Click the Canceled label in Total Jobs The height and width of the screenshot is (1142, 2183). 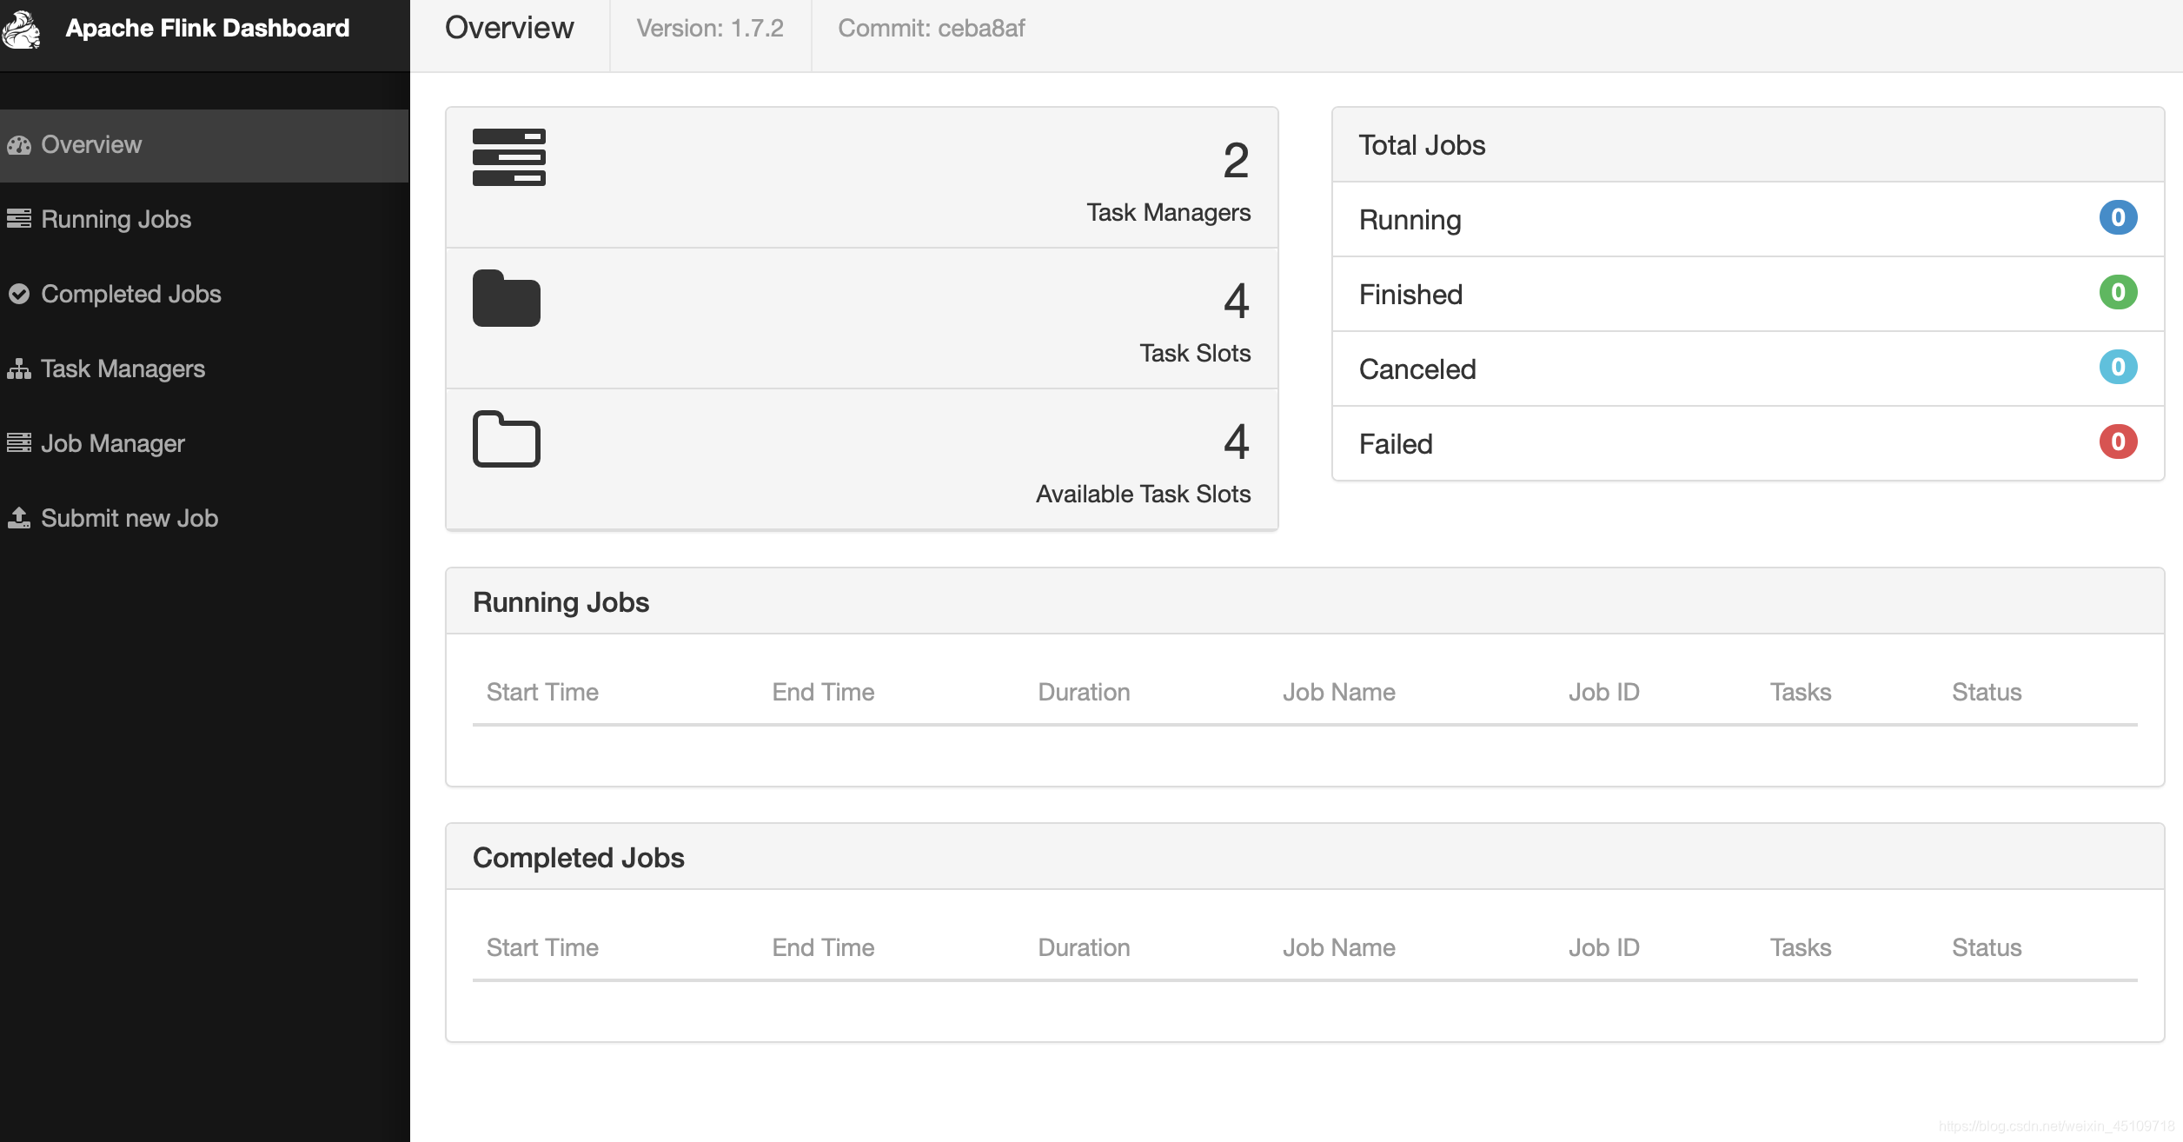point(1417,369)
